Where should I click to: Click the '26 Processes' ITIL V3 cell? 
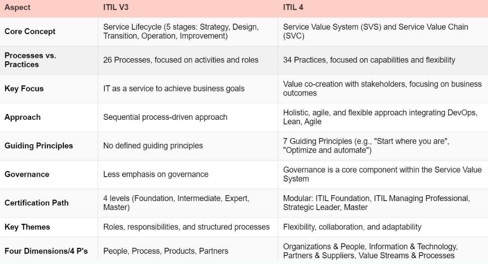pyautogui.click(x=181, y=60)
